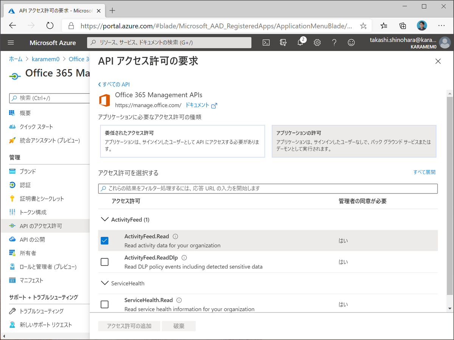Click external link icon beside ドキュメント
Screen dimensions: 454x340
(214, 105)
